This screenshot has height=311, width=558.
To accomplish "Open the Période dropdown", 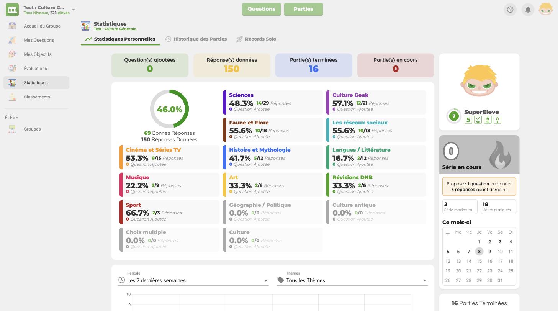I will click(x=193, y=280).
